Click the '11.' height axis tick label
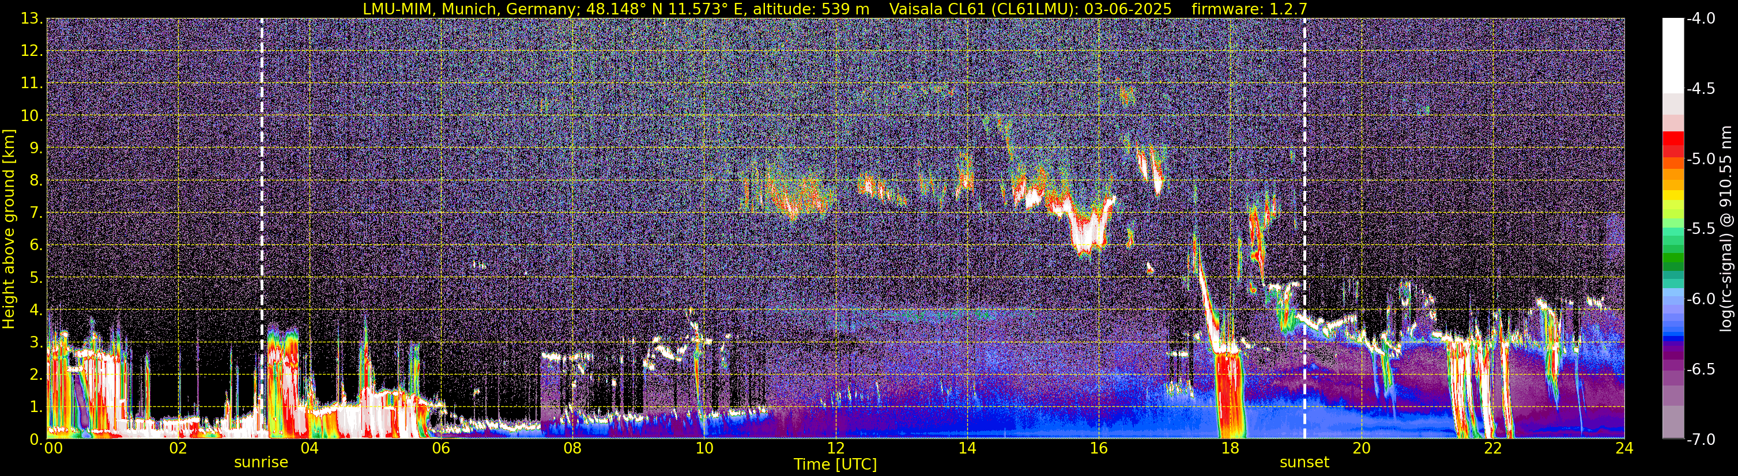This screenshot has height=476, width=1738. (32, 83)
